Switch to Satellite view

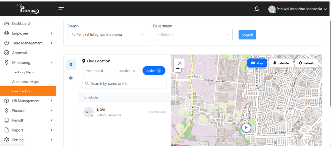click(x=281, y=63)
